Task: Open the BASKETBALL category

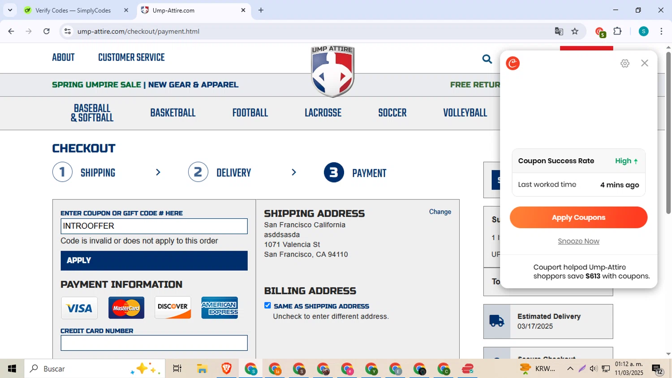Action: tap(173, 113)
